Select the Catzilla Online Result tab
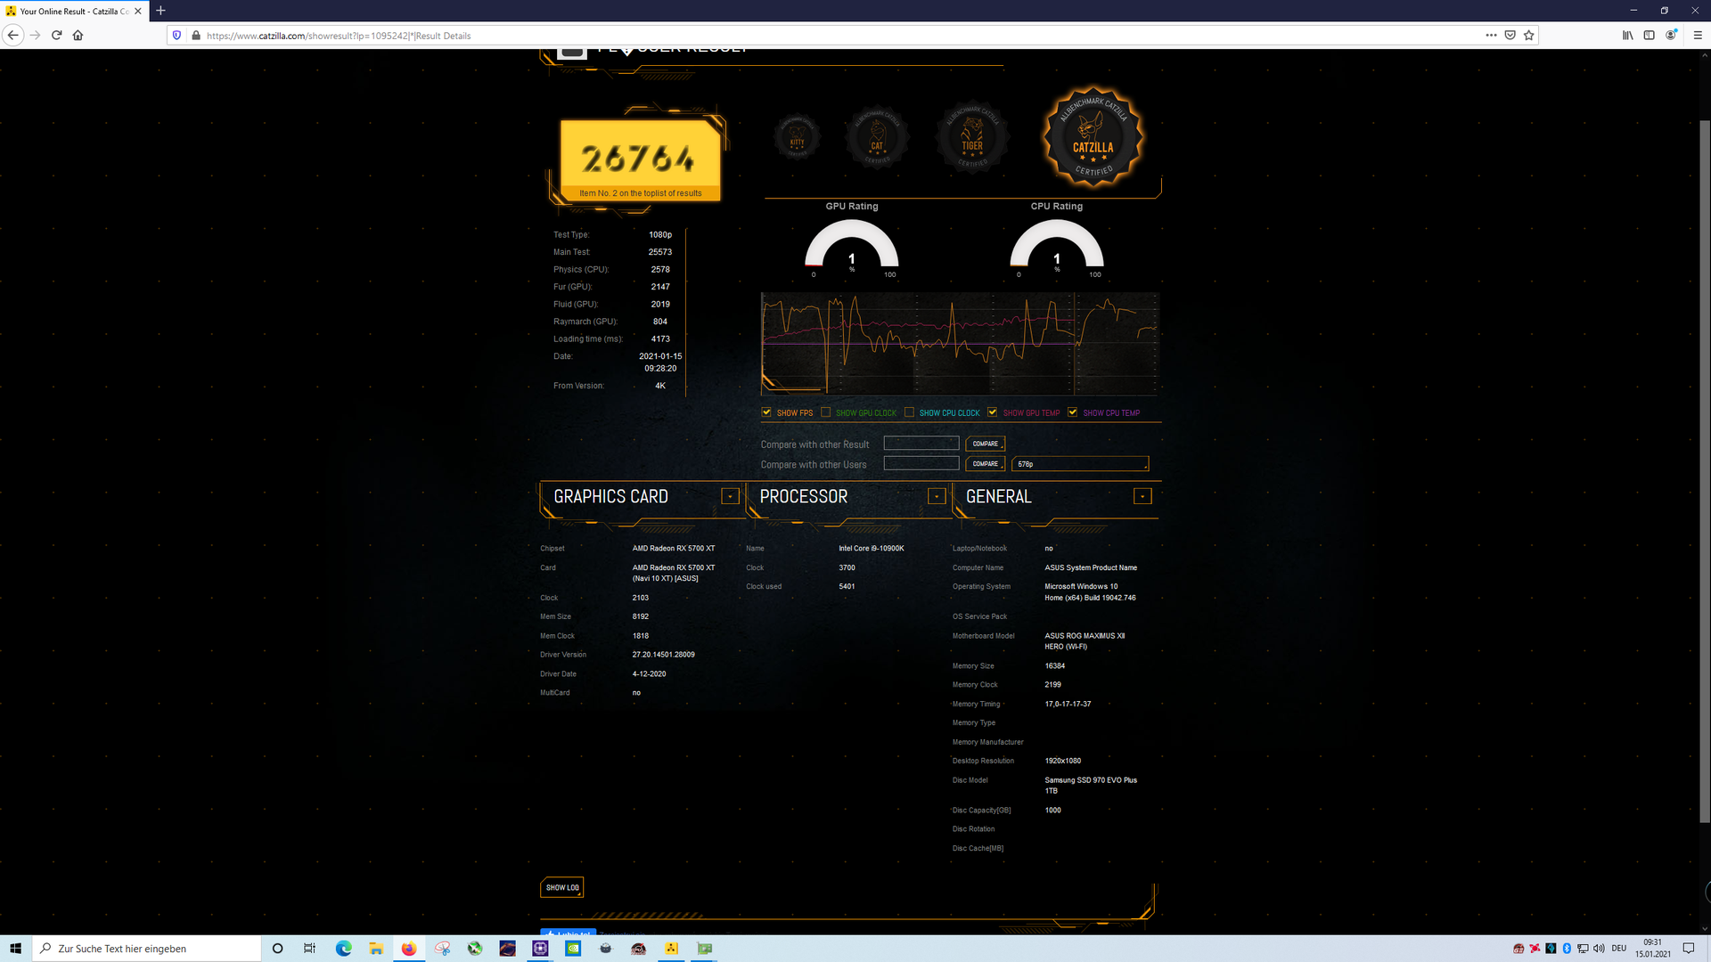This screenshot has width=1711, height=962. 73,12
